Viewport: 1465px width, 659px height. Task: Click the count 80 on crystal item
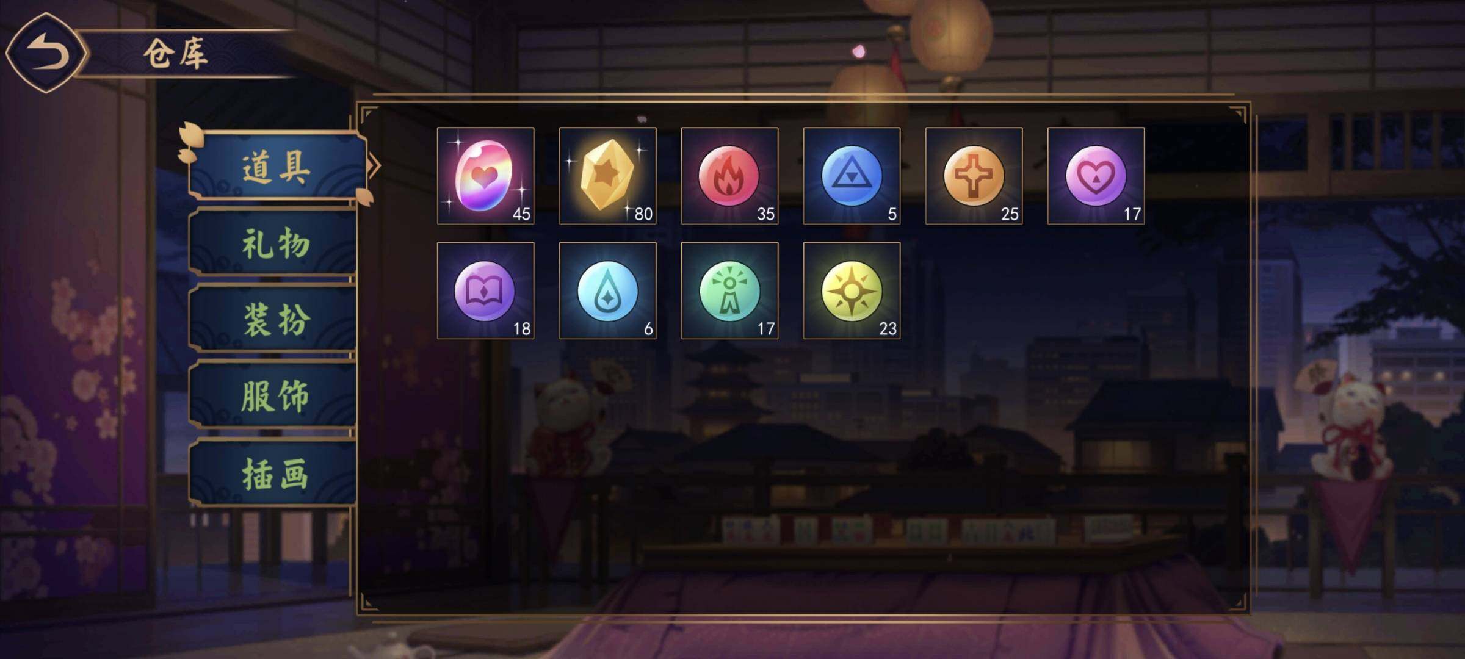click(643, 214)
